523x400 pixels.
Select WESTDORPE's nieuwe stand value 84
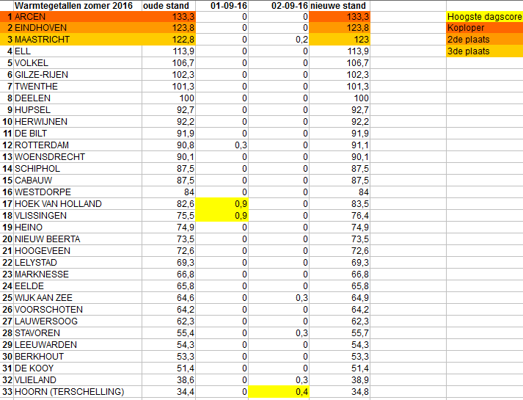click(340, 192)
